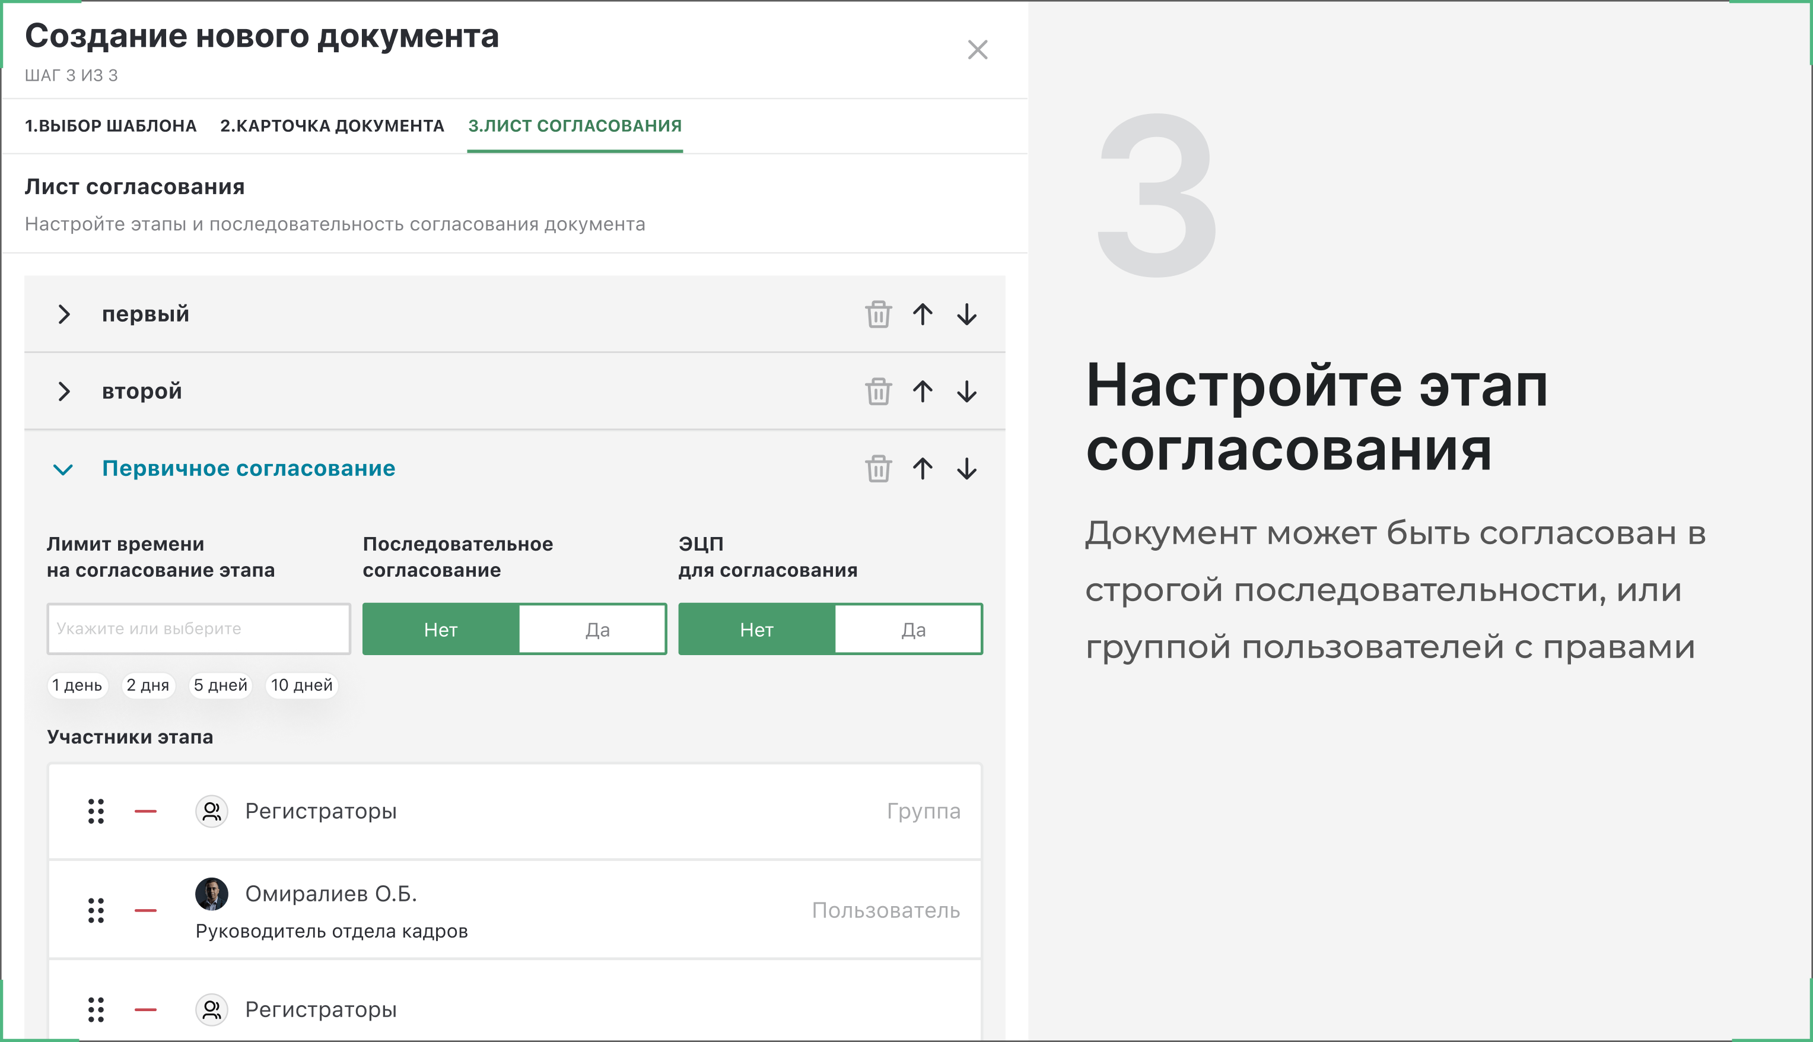Move "второй" stage up with arrow

[923, 392]
